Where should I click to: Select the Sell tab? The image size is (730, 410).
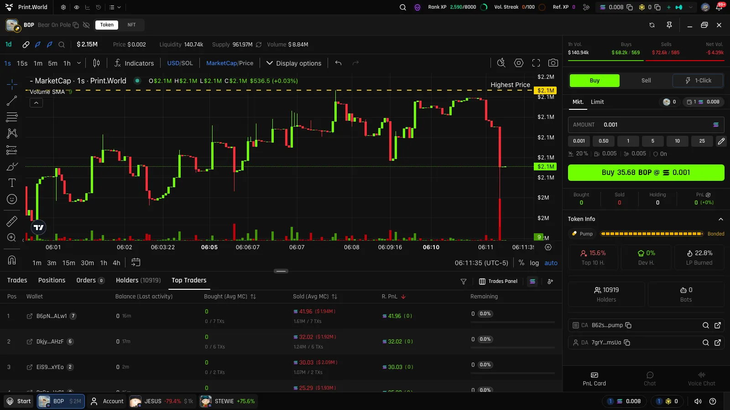[x=646, y=81]
